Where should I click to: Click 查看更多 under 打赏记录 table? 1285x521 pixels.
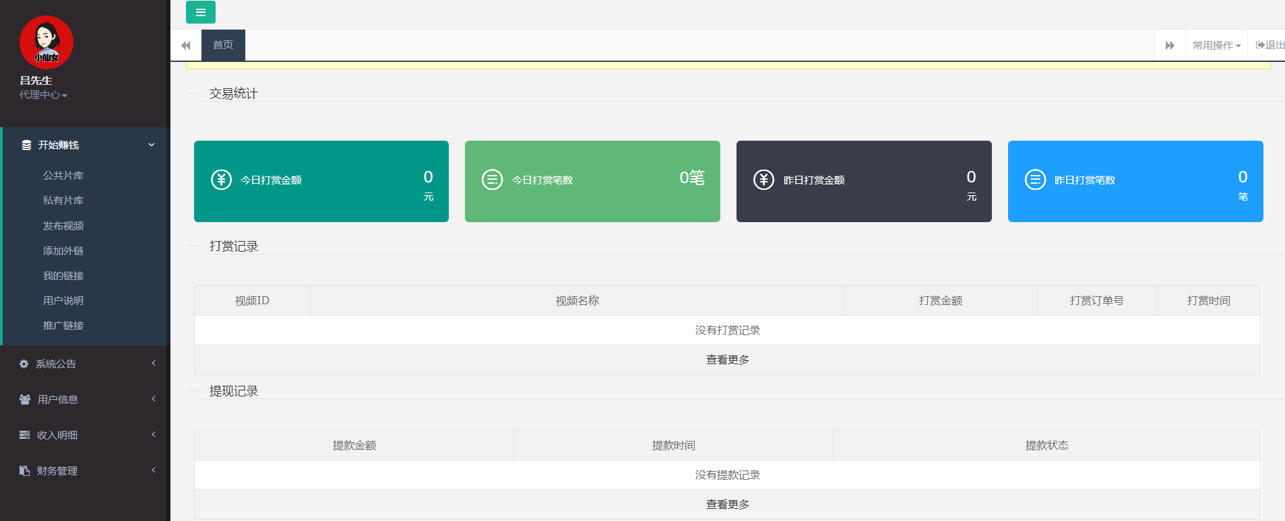[727, 359]
